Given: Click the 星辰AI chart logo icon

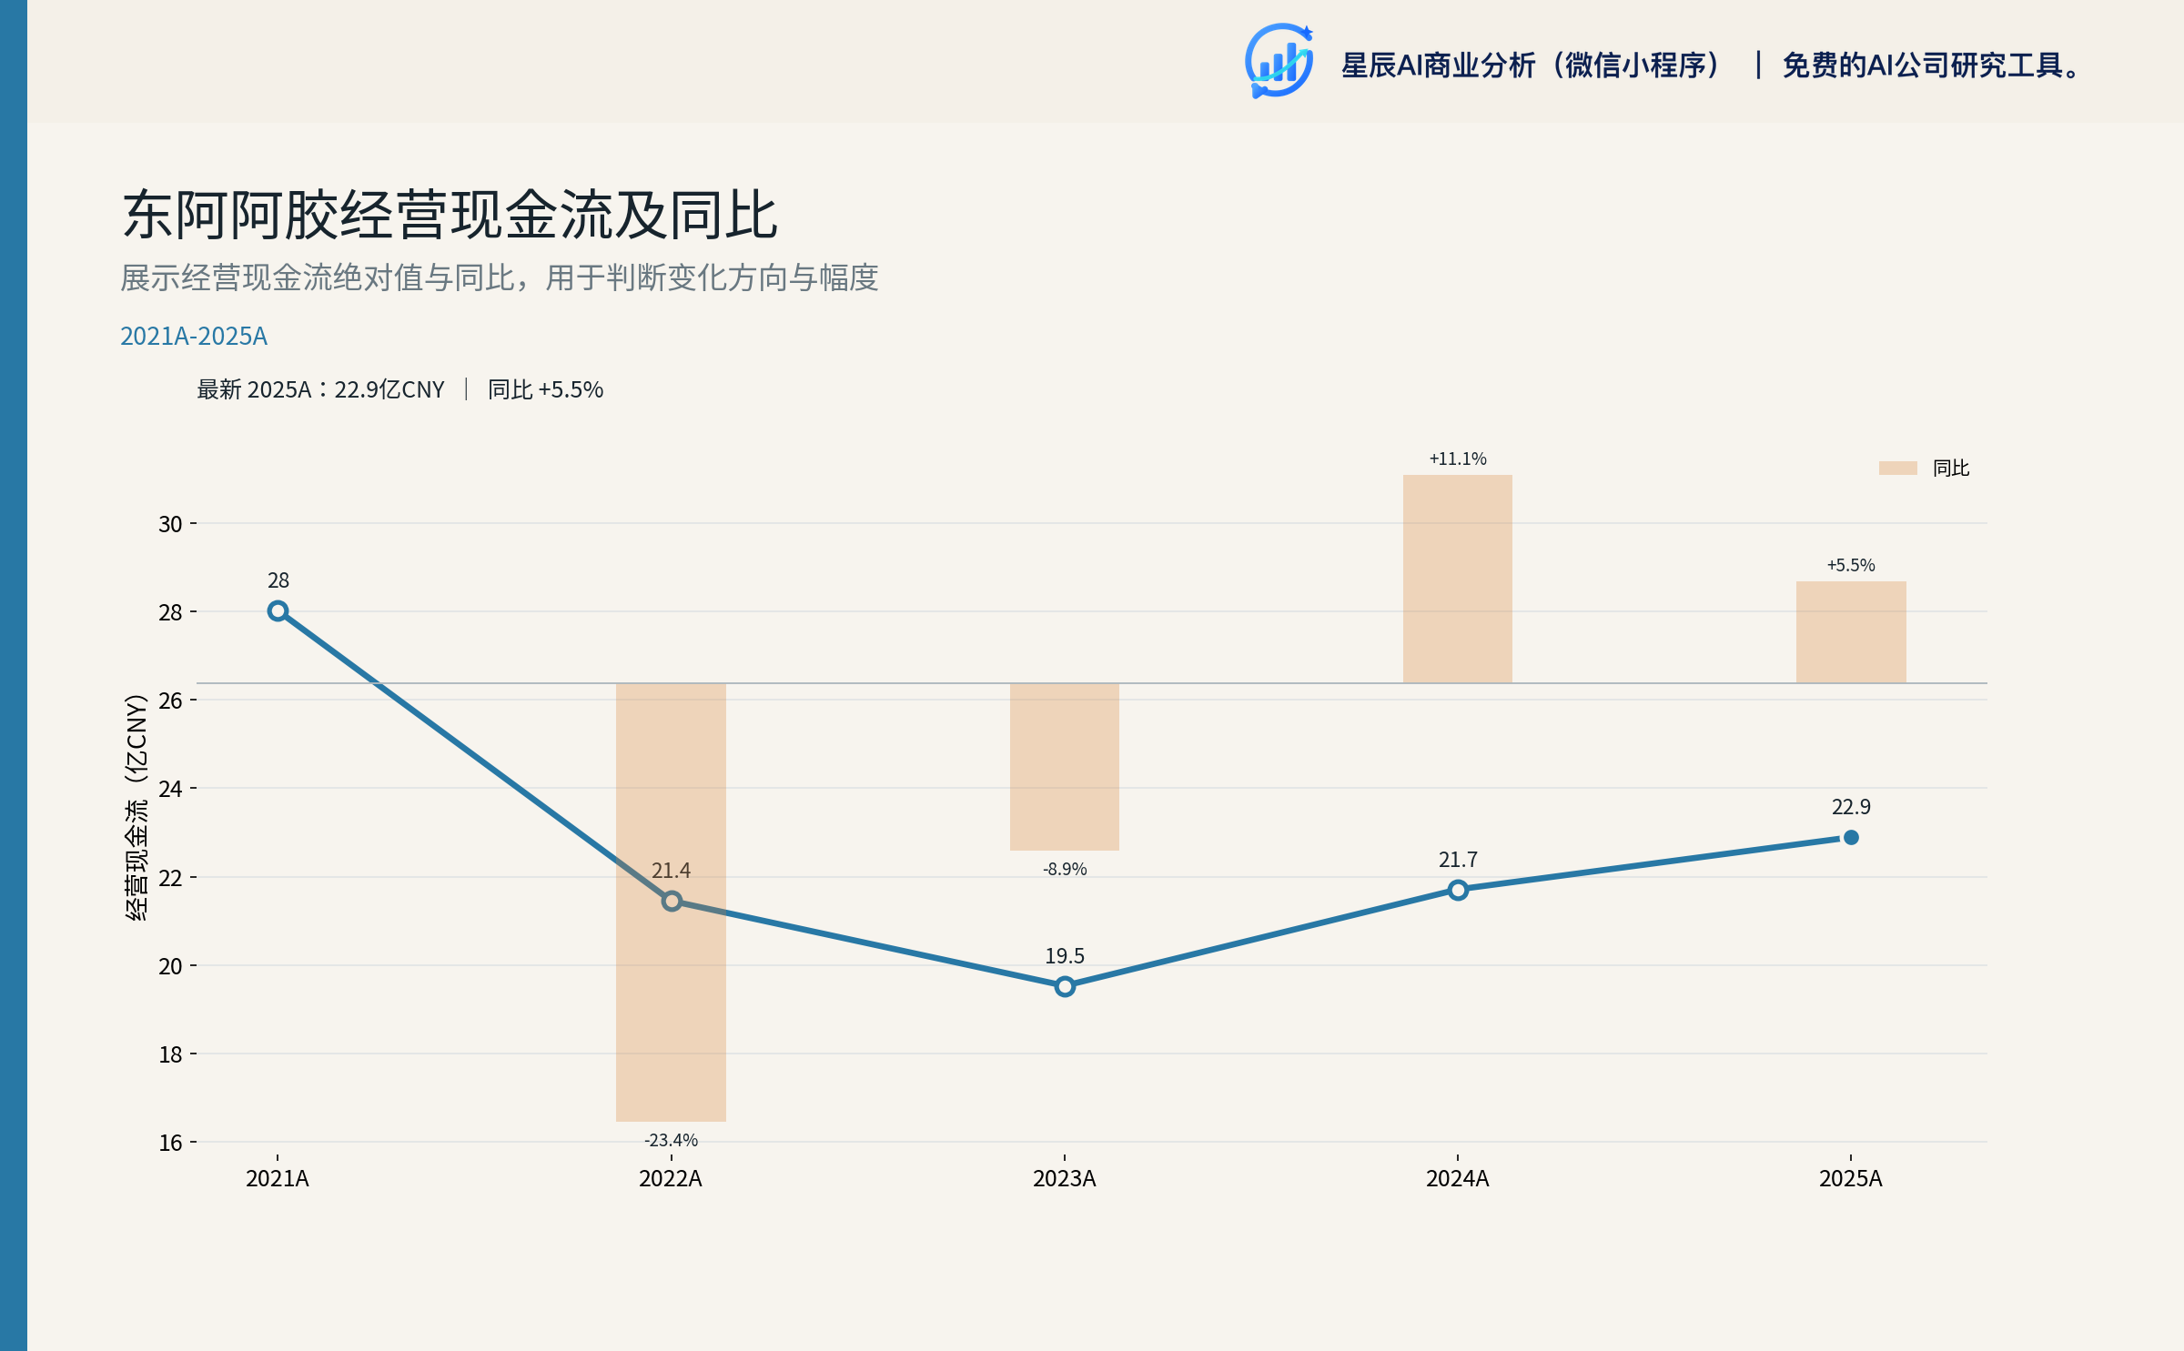Looking at the screenshot, I should [1279, 61].
